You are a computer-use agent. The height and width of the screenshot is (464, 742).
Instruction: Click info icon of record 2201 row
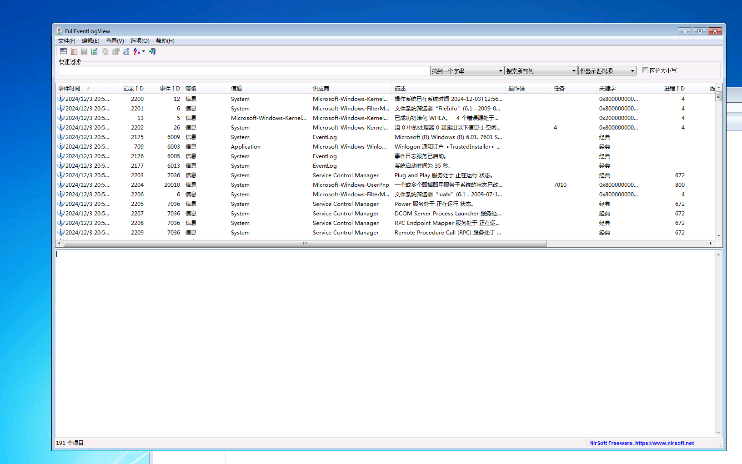click(x=61, y=108)
